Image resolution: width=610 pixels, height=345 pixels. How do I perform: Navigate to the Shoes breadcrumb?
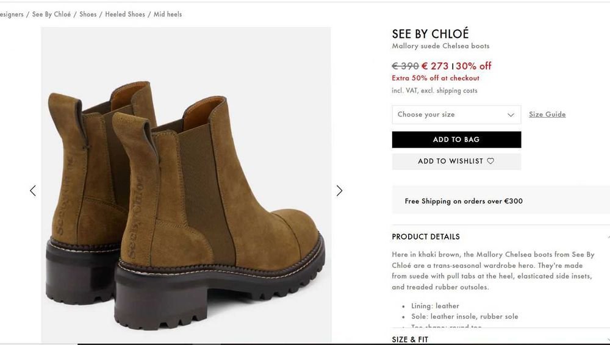pos(88,15)
